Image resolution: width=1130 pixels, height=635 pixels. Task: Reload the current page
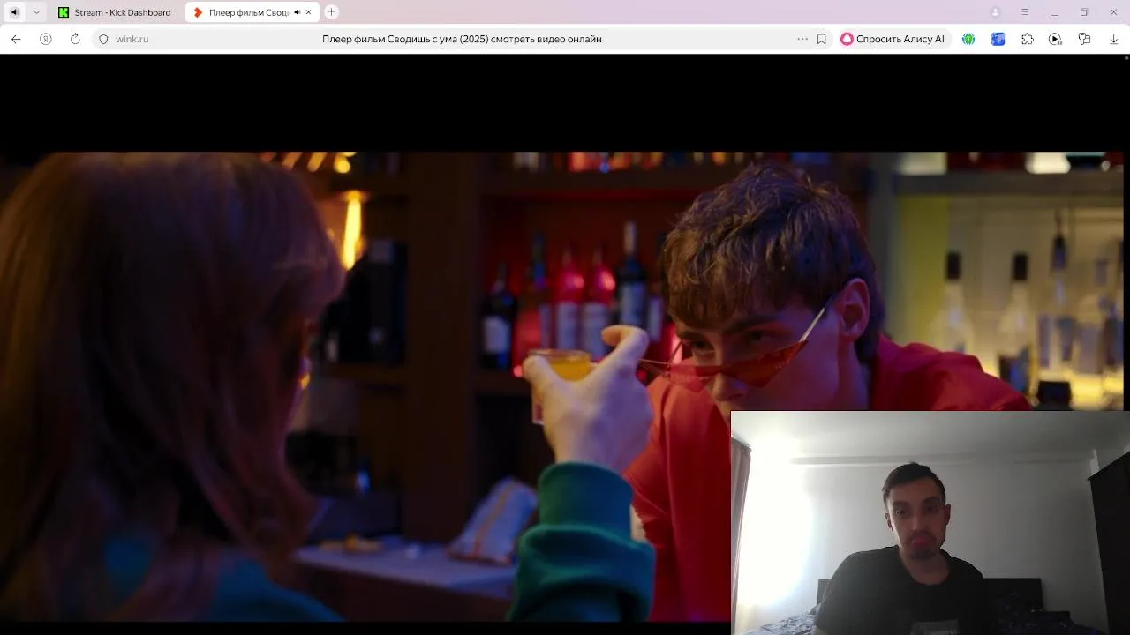(75, 39)
